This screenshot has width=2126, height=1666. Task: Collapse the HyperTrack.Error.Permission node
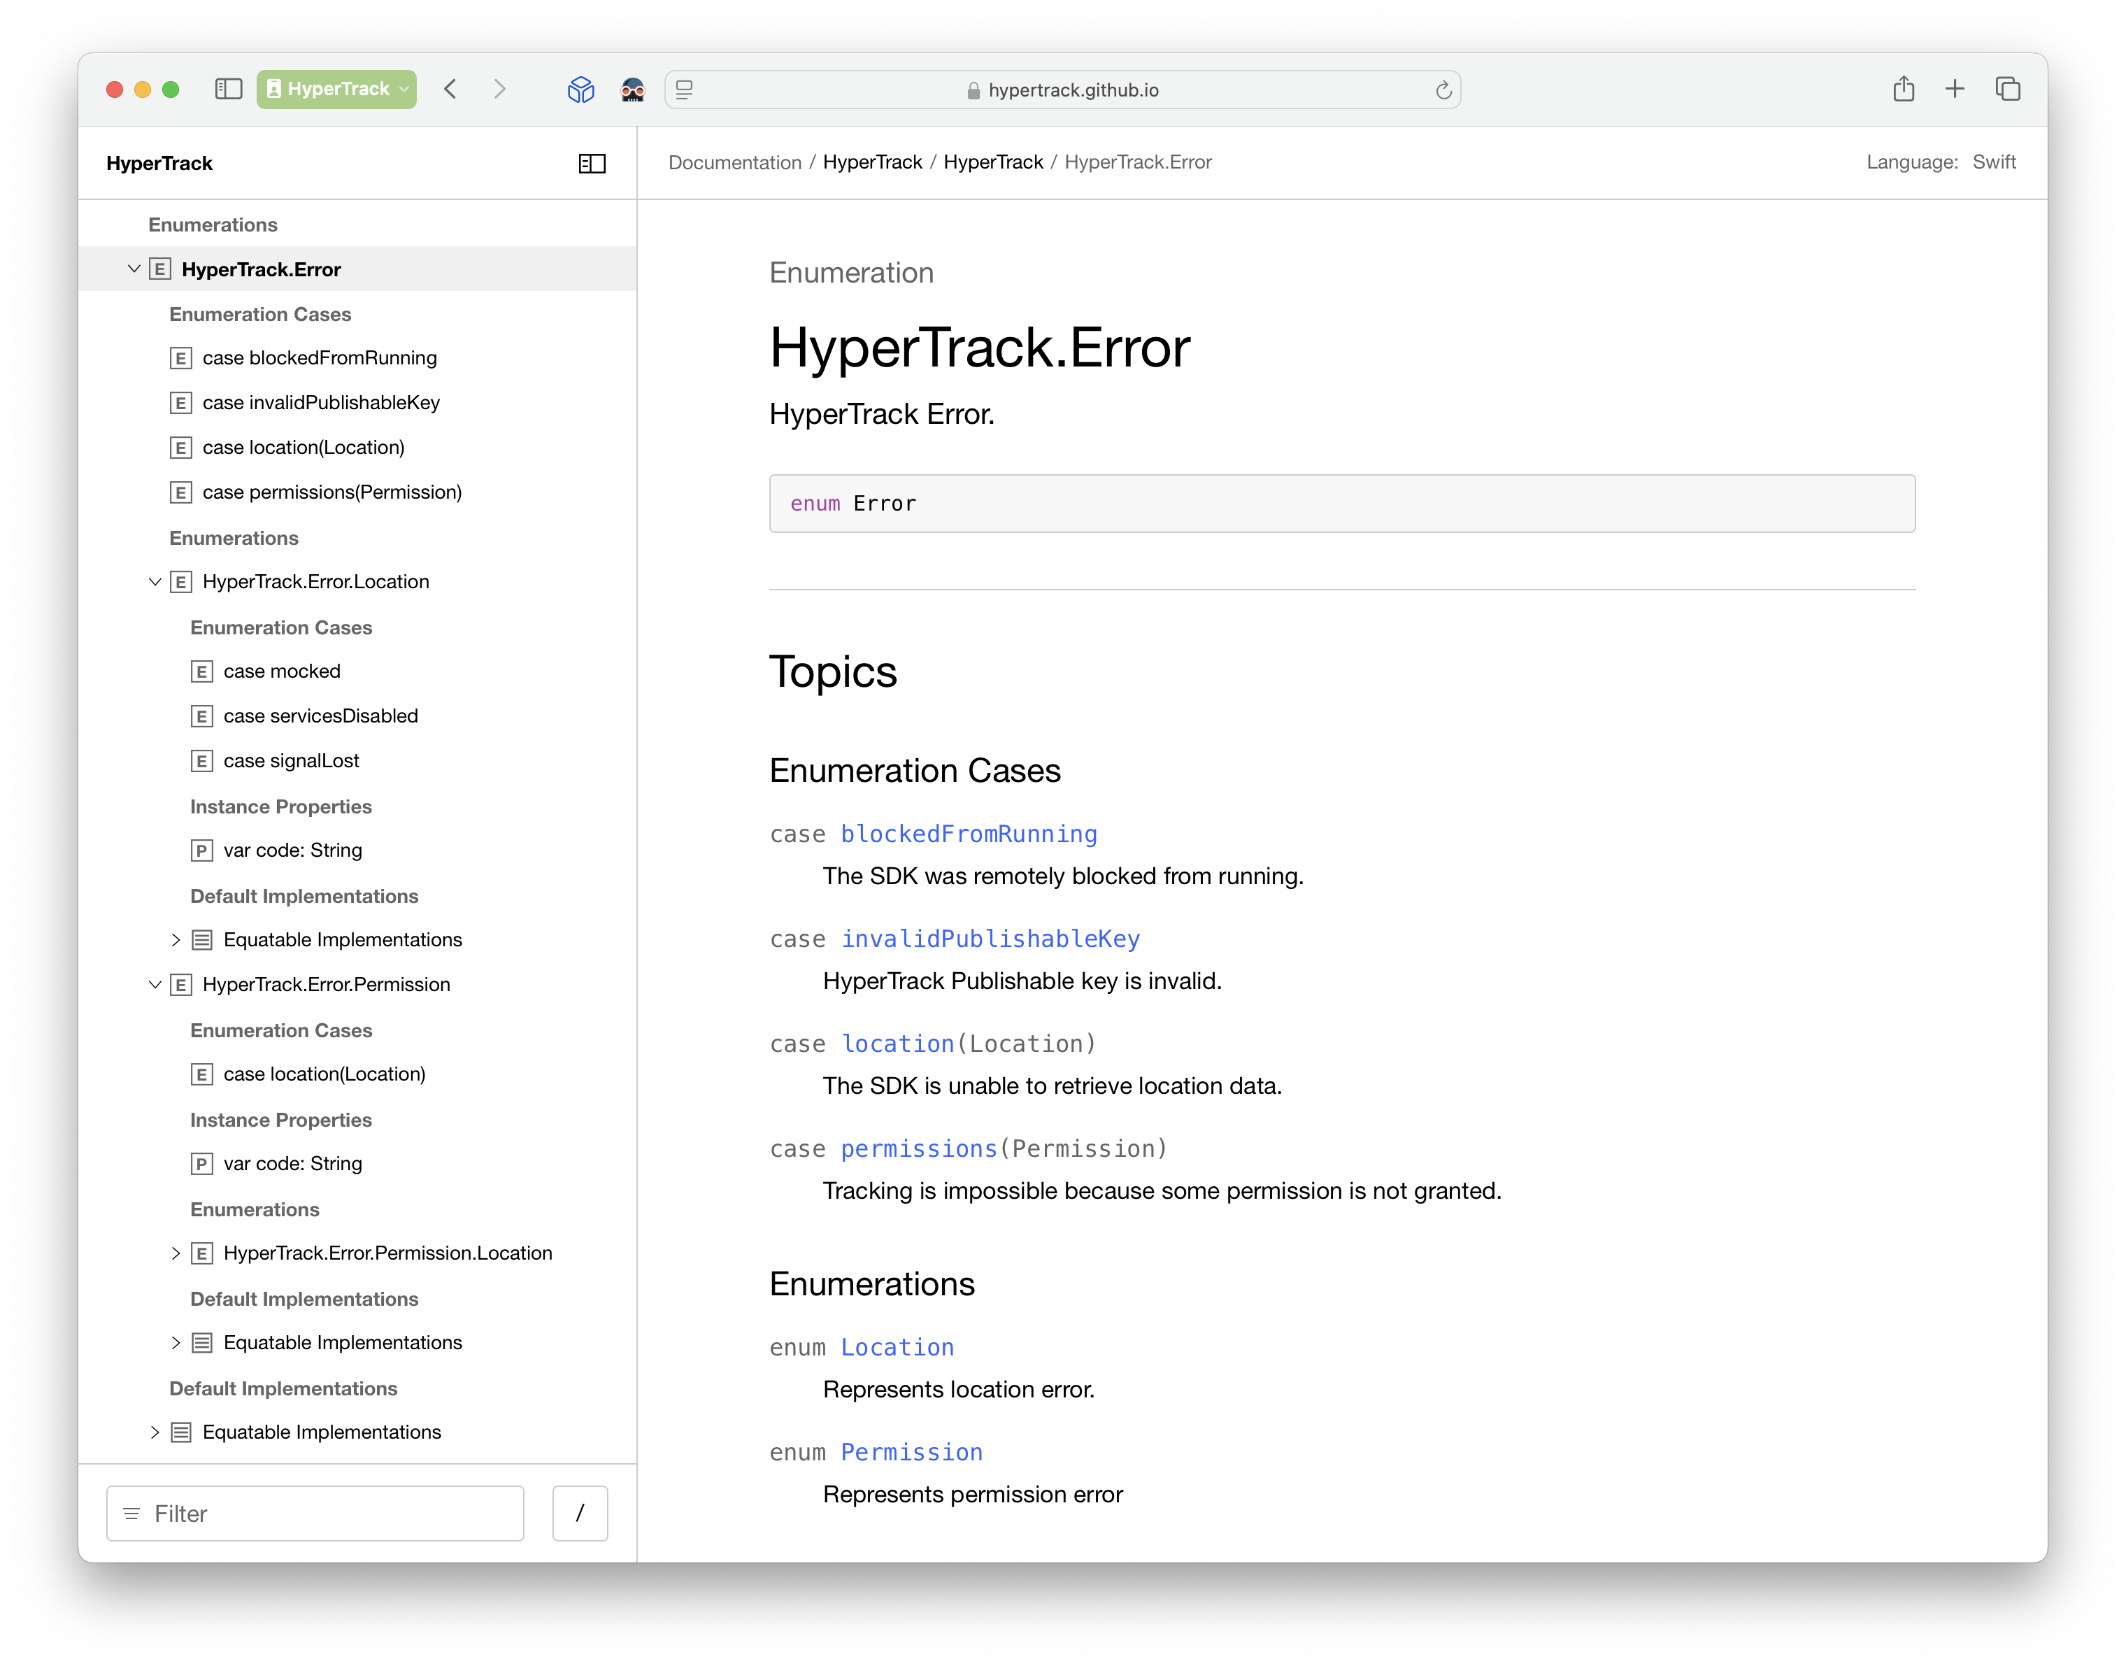[x=155, y=984]
